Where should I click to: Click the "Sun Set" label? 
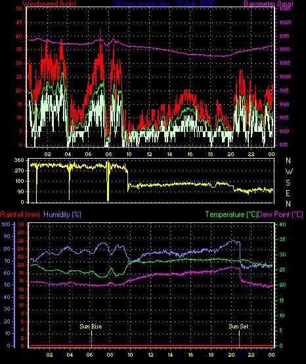[x=238, y=327]
